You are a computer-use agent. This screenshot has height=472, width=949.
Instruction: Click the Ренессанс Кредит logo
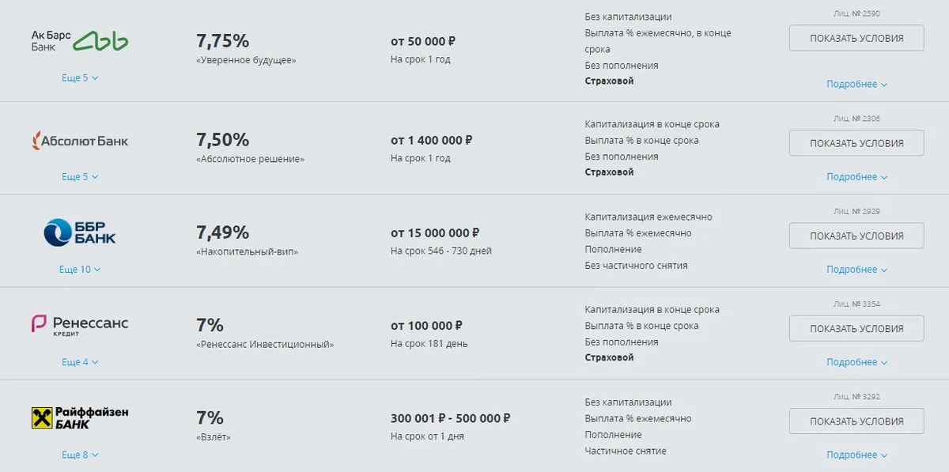[x=79, y=327]
